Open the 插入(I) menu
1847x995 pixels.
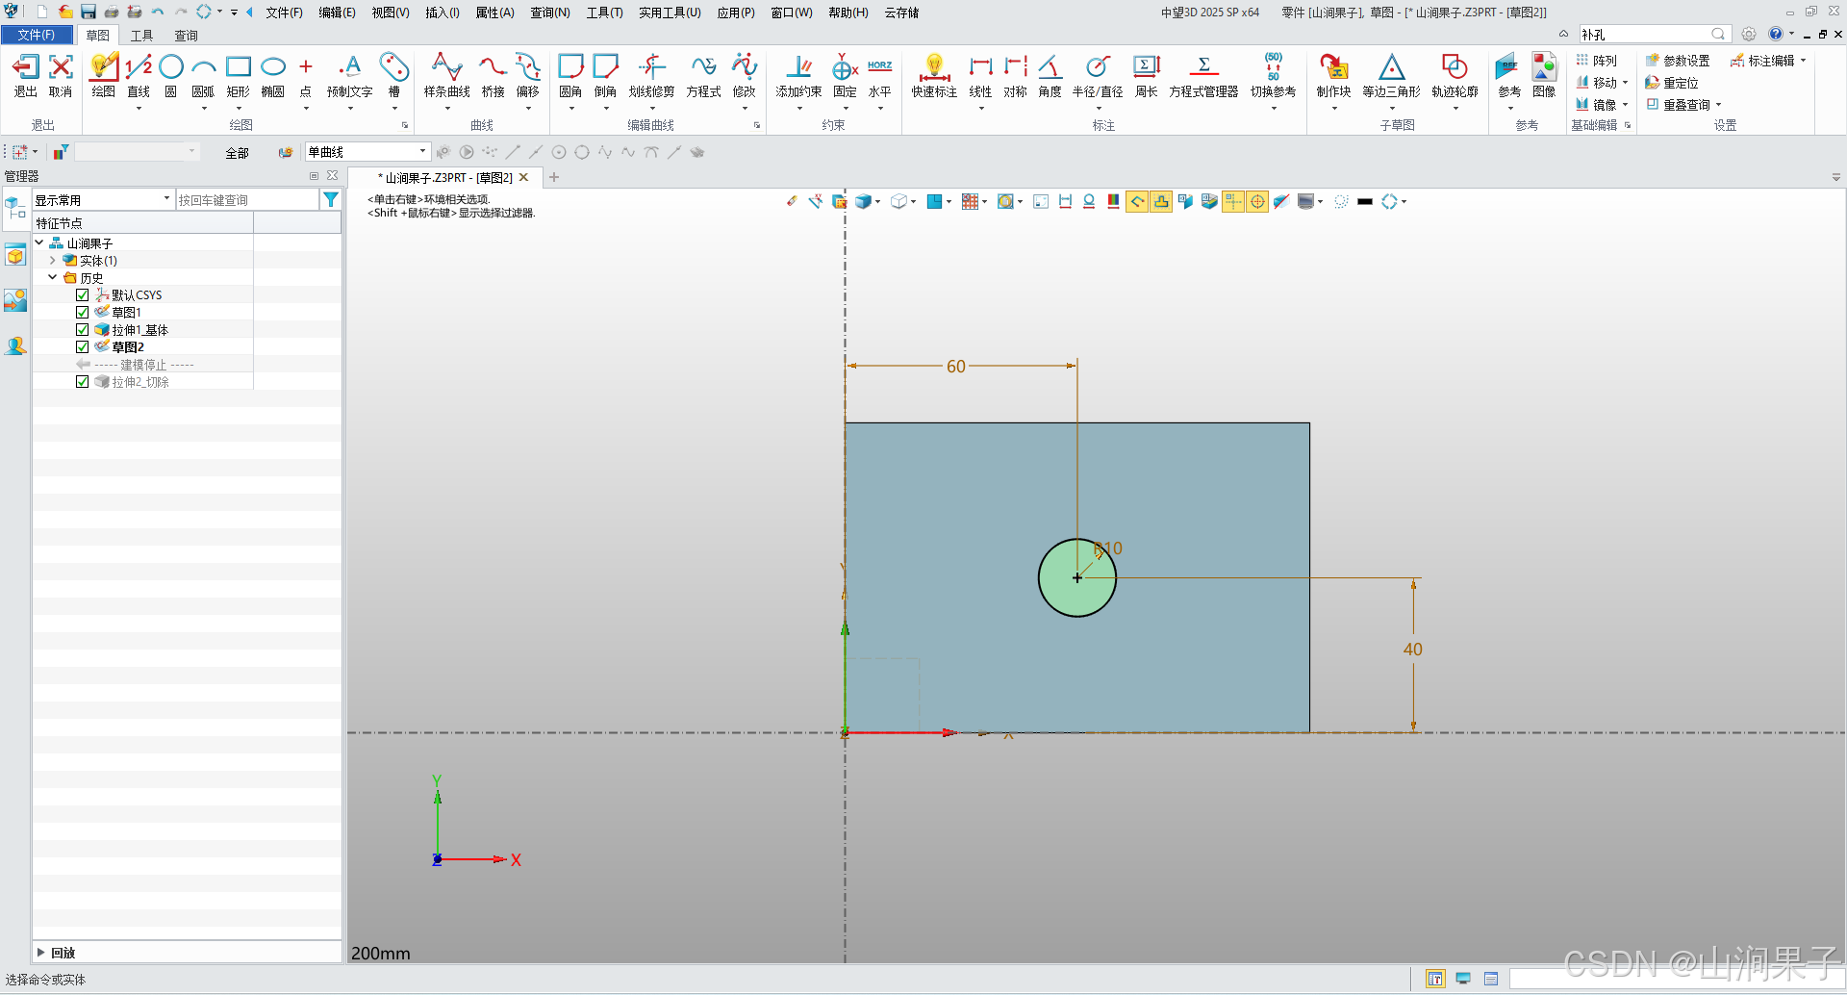pyautogui.click(x=443, y=13)
